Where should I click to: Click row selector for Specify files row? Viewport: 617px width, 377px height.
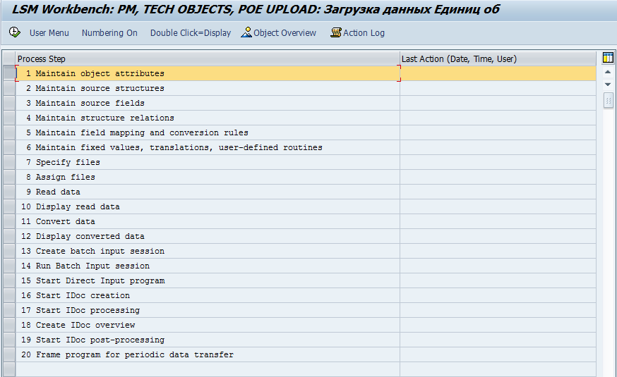[x=9, y=162]
